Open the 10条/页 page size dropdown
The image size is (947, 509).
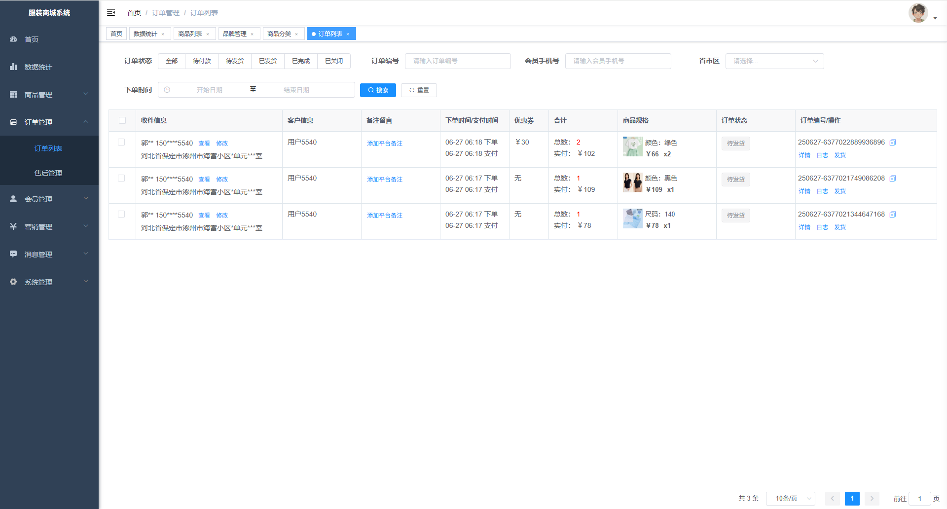[790, 499]
